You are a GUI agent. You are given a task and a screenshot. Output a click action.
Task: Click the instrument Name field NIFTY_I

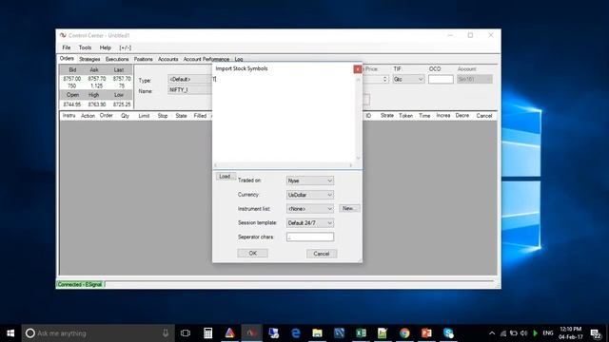[190, 89]
